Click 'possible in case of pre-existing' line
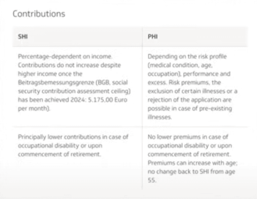Viewport: 257px width, 199px height. (190, 108)
